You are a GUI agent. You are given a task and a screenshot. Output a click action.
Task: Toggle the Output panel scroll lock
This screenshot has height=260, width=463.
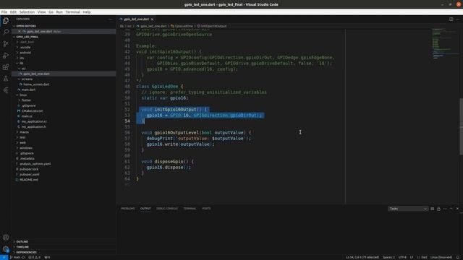439,209
